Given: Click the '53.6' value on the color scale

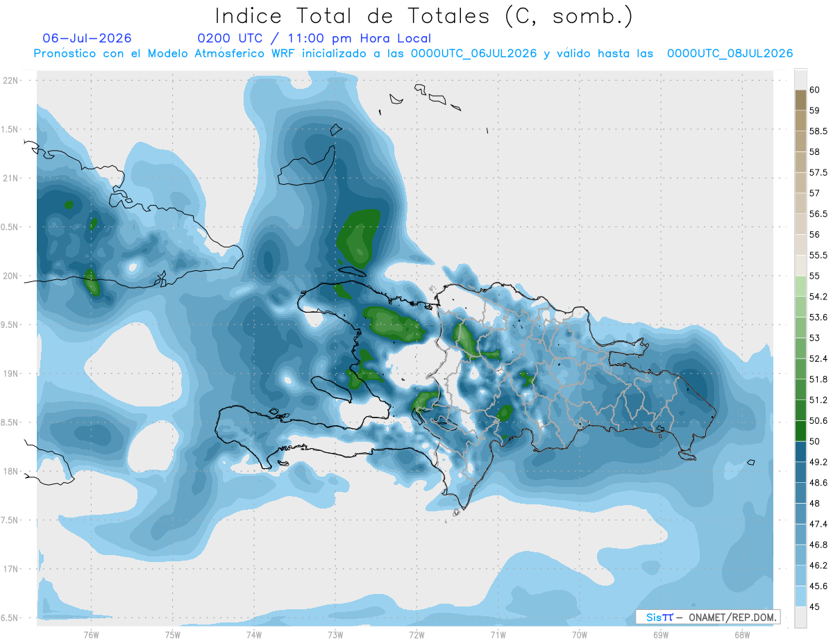Looking at the screenshot, I should (x=818, y=317).
